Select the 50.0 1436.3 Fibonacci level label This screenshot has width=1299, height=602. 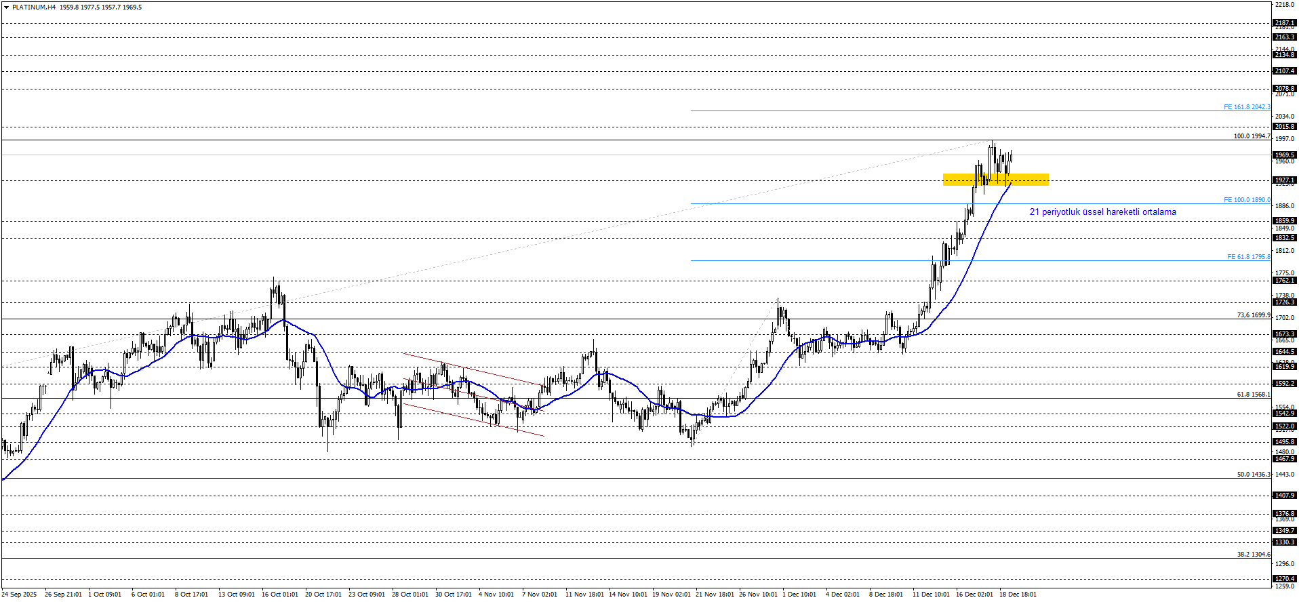pos(1254,475)
